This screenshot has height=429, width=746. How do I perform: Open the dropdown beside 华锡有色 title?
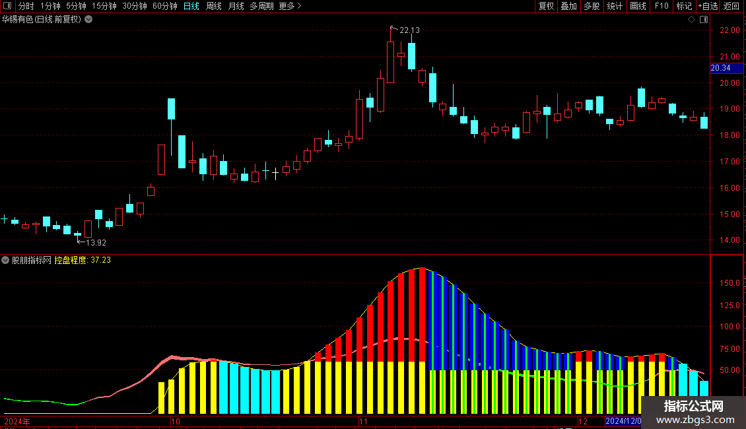88,20
